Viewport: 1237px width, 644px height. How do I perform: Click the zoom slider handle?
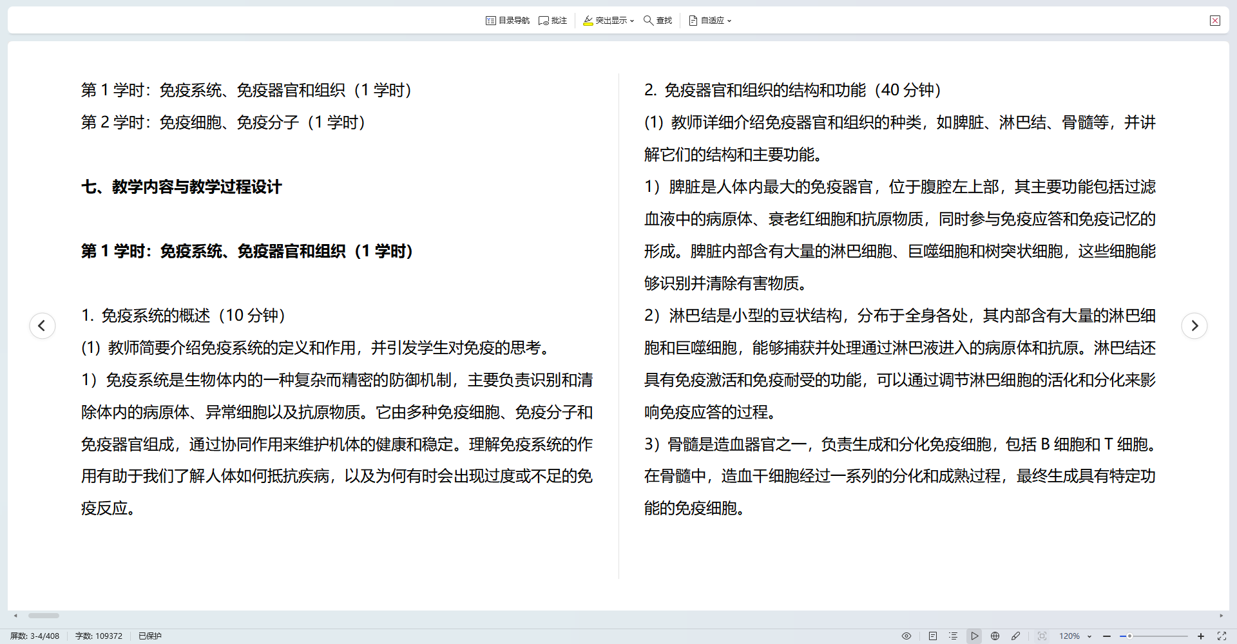(1129, 636)
